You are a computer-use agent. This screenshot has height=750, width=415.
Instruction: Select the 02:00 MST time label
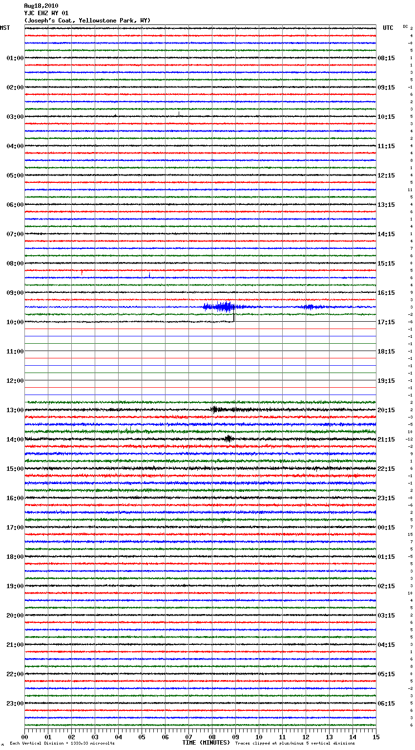coord(15,88)
